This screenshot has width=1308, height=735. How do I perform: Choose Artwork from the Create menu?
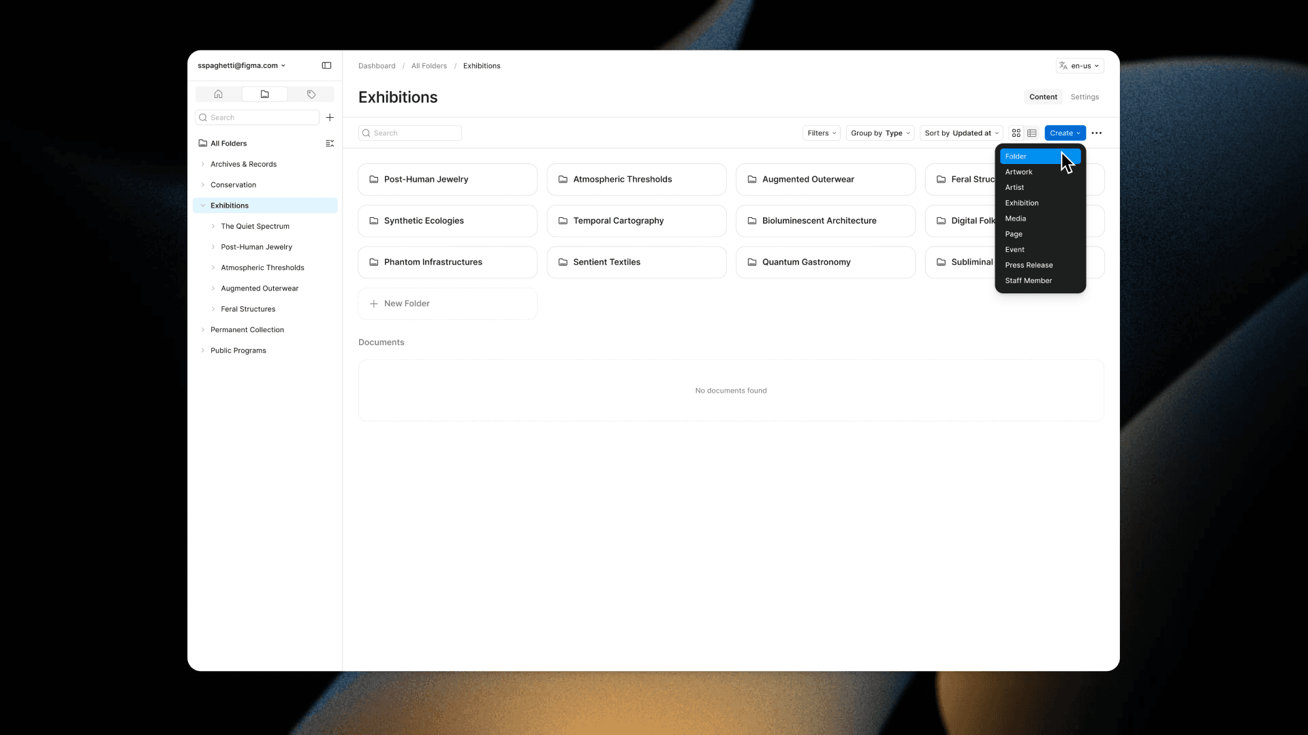[1040, 172]
